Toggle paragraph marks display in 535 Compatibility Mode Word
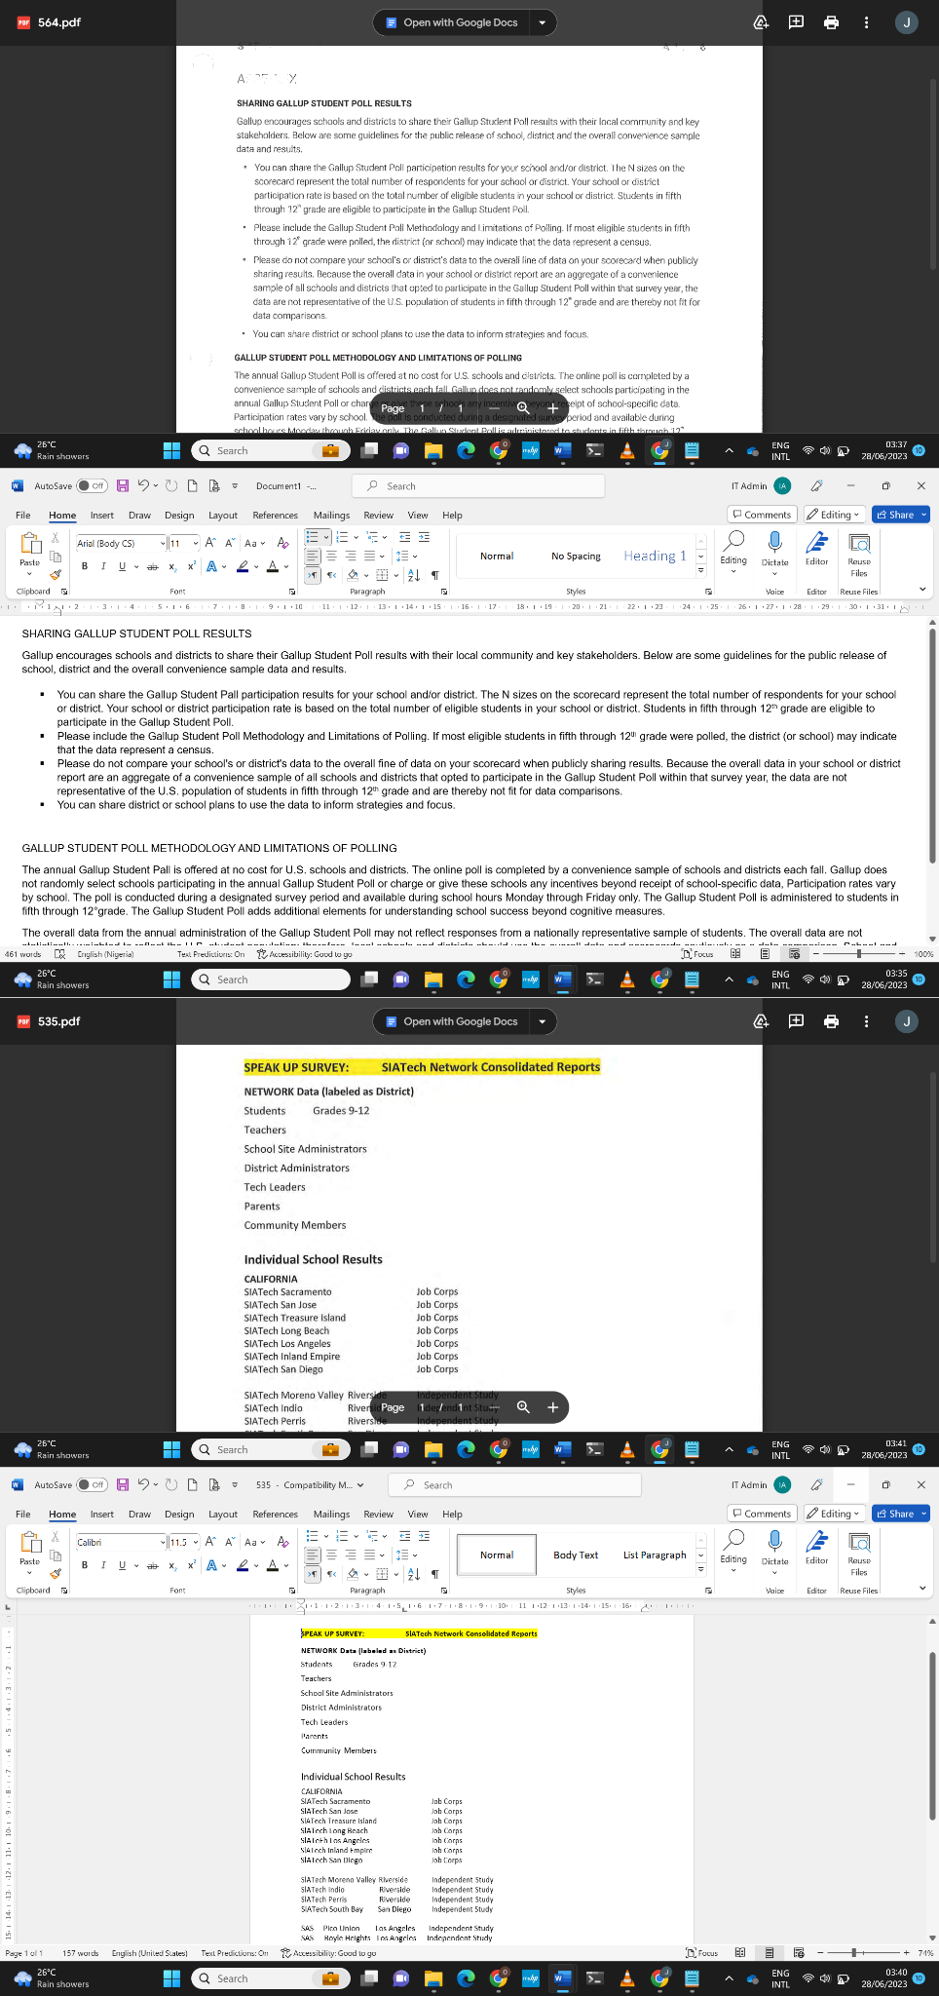The height and width of the screenshot is (1996, 939). coord(434,1574)
